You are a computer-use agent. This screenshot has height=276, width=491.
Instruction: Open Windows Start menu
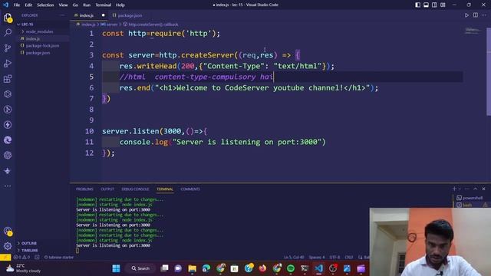coord(116,268)
